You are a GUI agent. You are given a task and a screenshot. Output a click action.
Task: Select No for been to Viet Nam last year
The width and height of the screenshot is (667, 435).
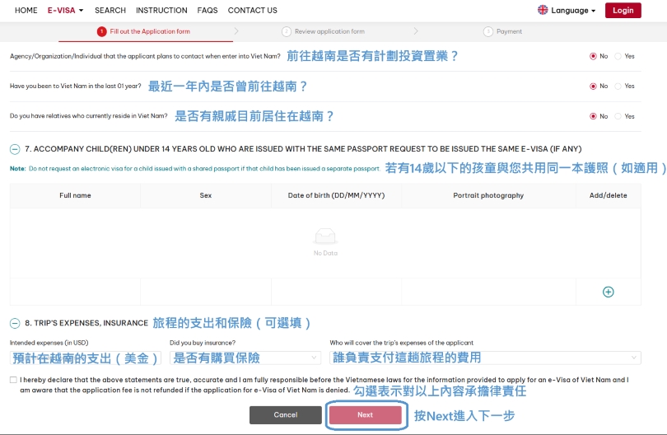593,86
